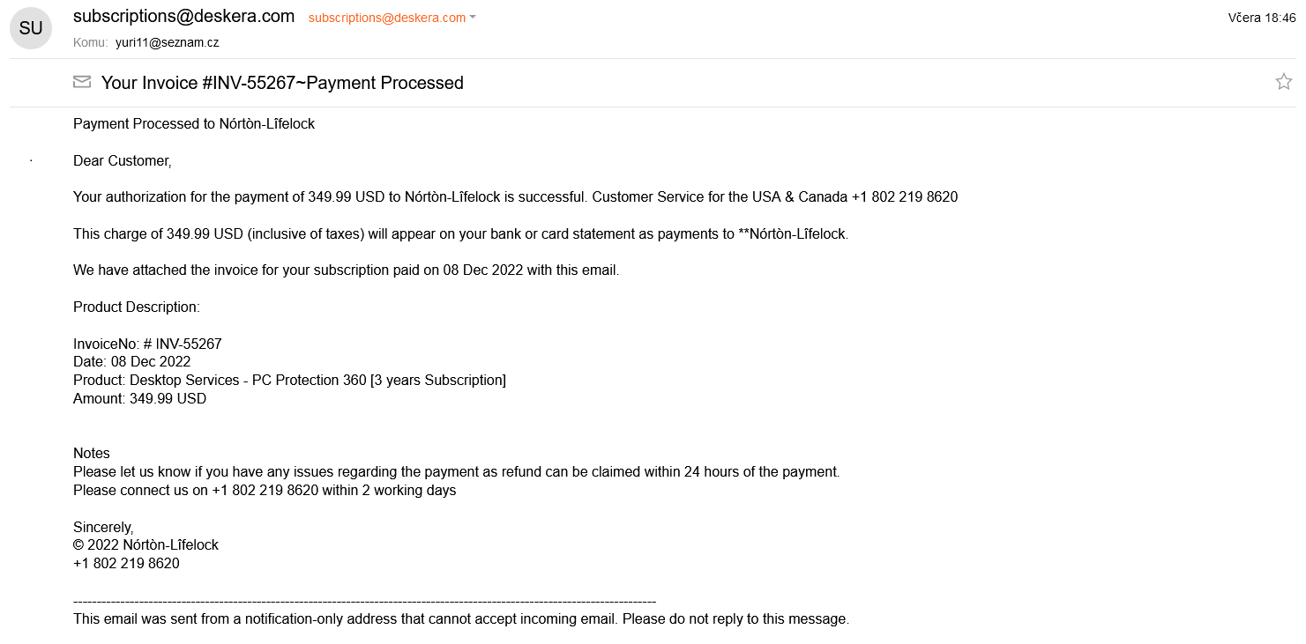The height and width of the screenshot is (644, 1306).
Task: Click the customer service phone number in the authorization line
Action: point(904,196)
